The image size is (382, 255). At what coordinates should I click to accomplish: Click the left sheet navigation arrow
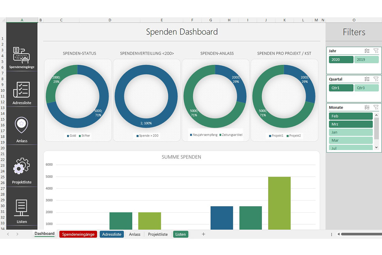coord(9,234)
